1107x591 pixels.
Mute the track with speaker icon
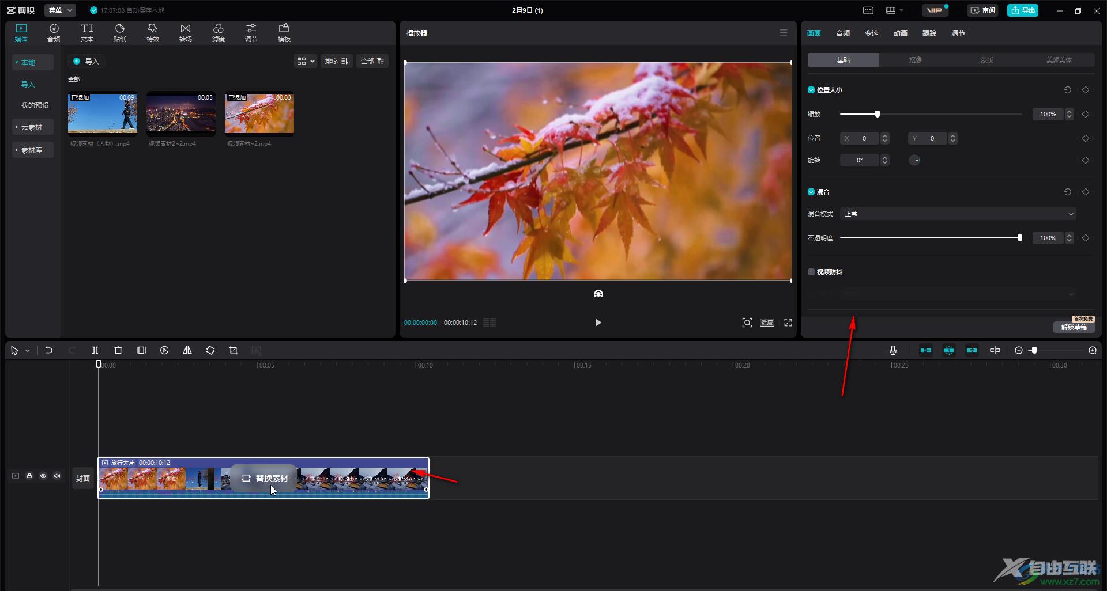[57, 476]
